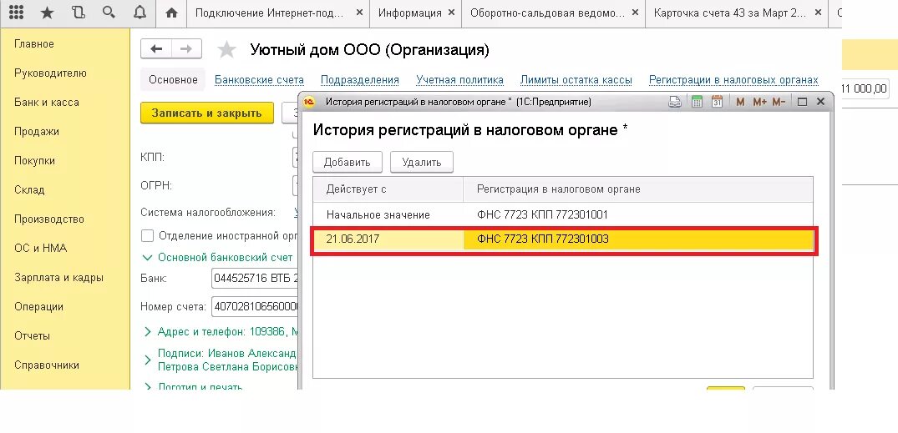
Task: Select the Начальное значение row
Action: (562, 215)
